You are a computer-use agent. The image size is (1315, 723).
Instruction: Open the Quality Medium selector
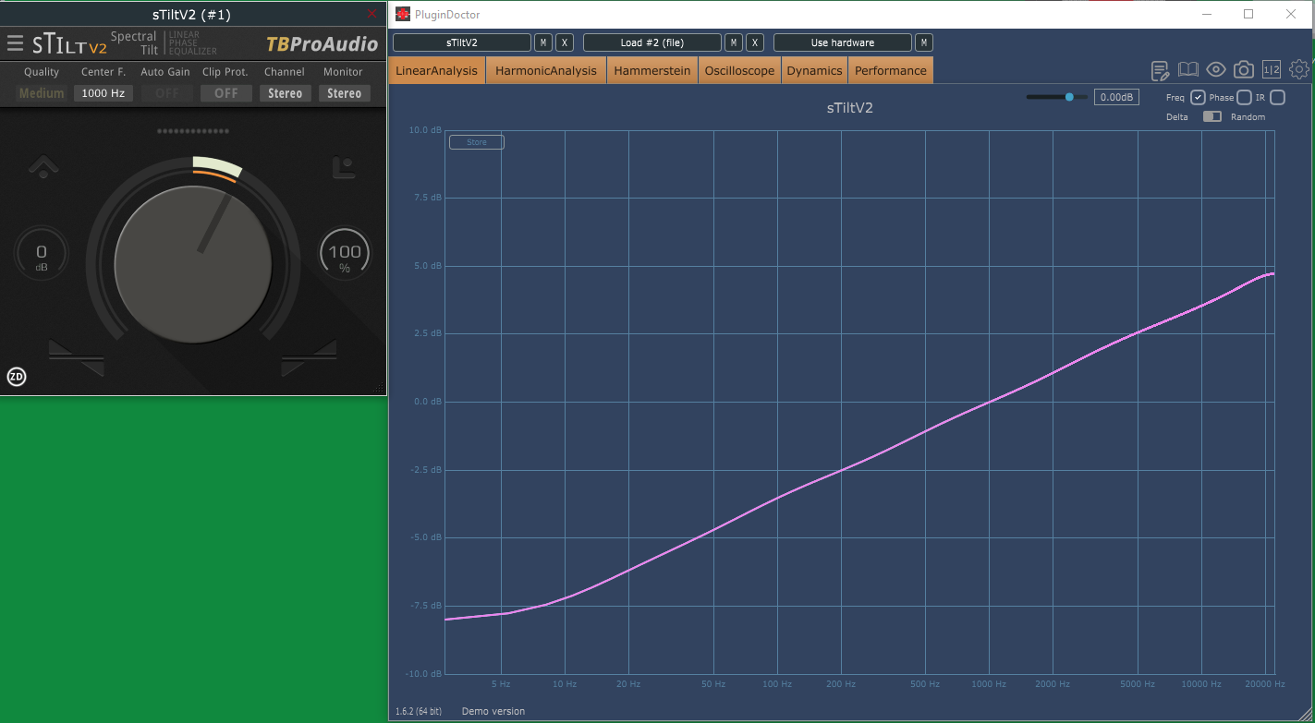[42, 93]
